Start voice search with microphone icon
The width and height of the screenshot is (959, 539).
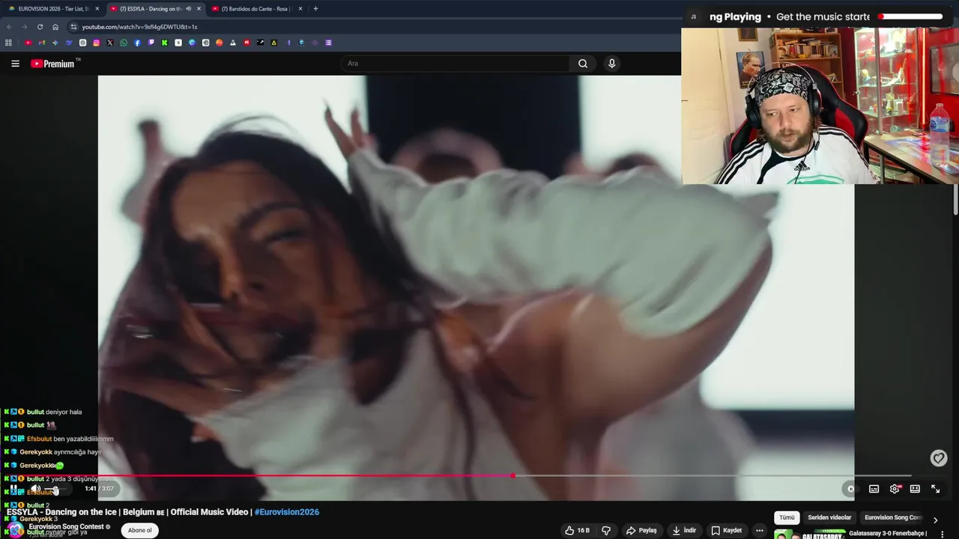pos(611,64)
